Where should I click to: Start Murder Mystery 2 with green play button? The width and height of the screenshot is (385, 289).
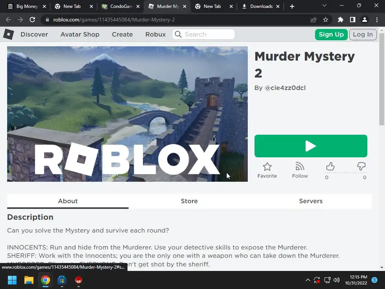(x=311, y=146)
